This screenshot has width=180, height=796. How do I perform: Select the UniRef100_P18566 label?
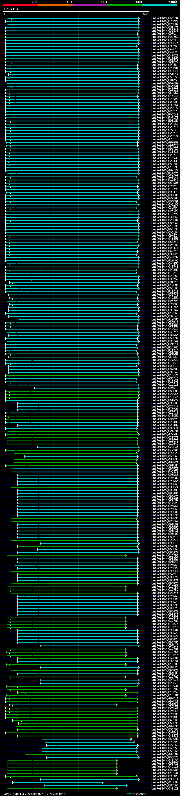[x=165, y=409]
